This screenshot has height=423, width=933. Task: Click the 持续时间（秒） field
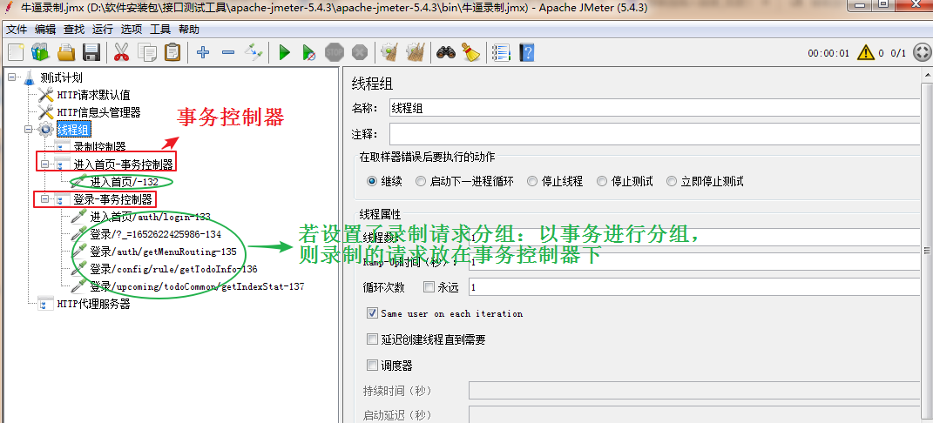(x=694, y=390)
